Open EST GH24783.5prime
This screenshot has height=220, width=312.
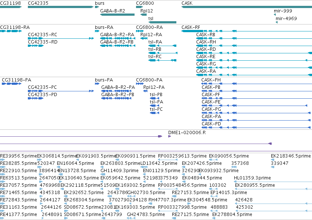tap(146, 215)
